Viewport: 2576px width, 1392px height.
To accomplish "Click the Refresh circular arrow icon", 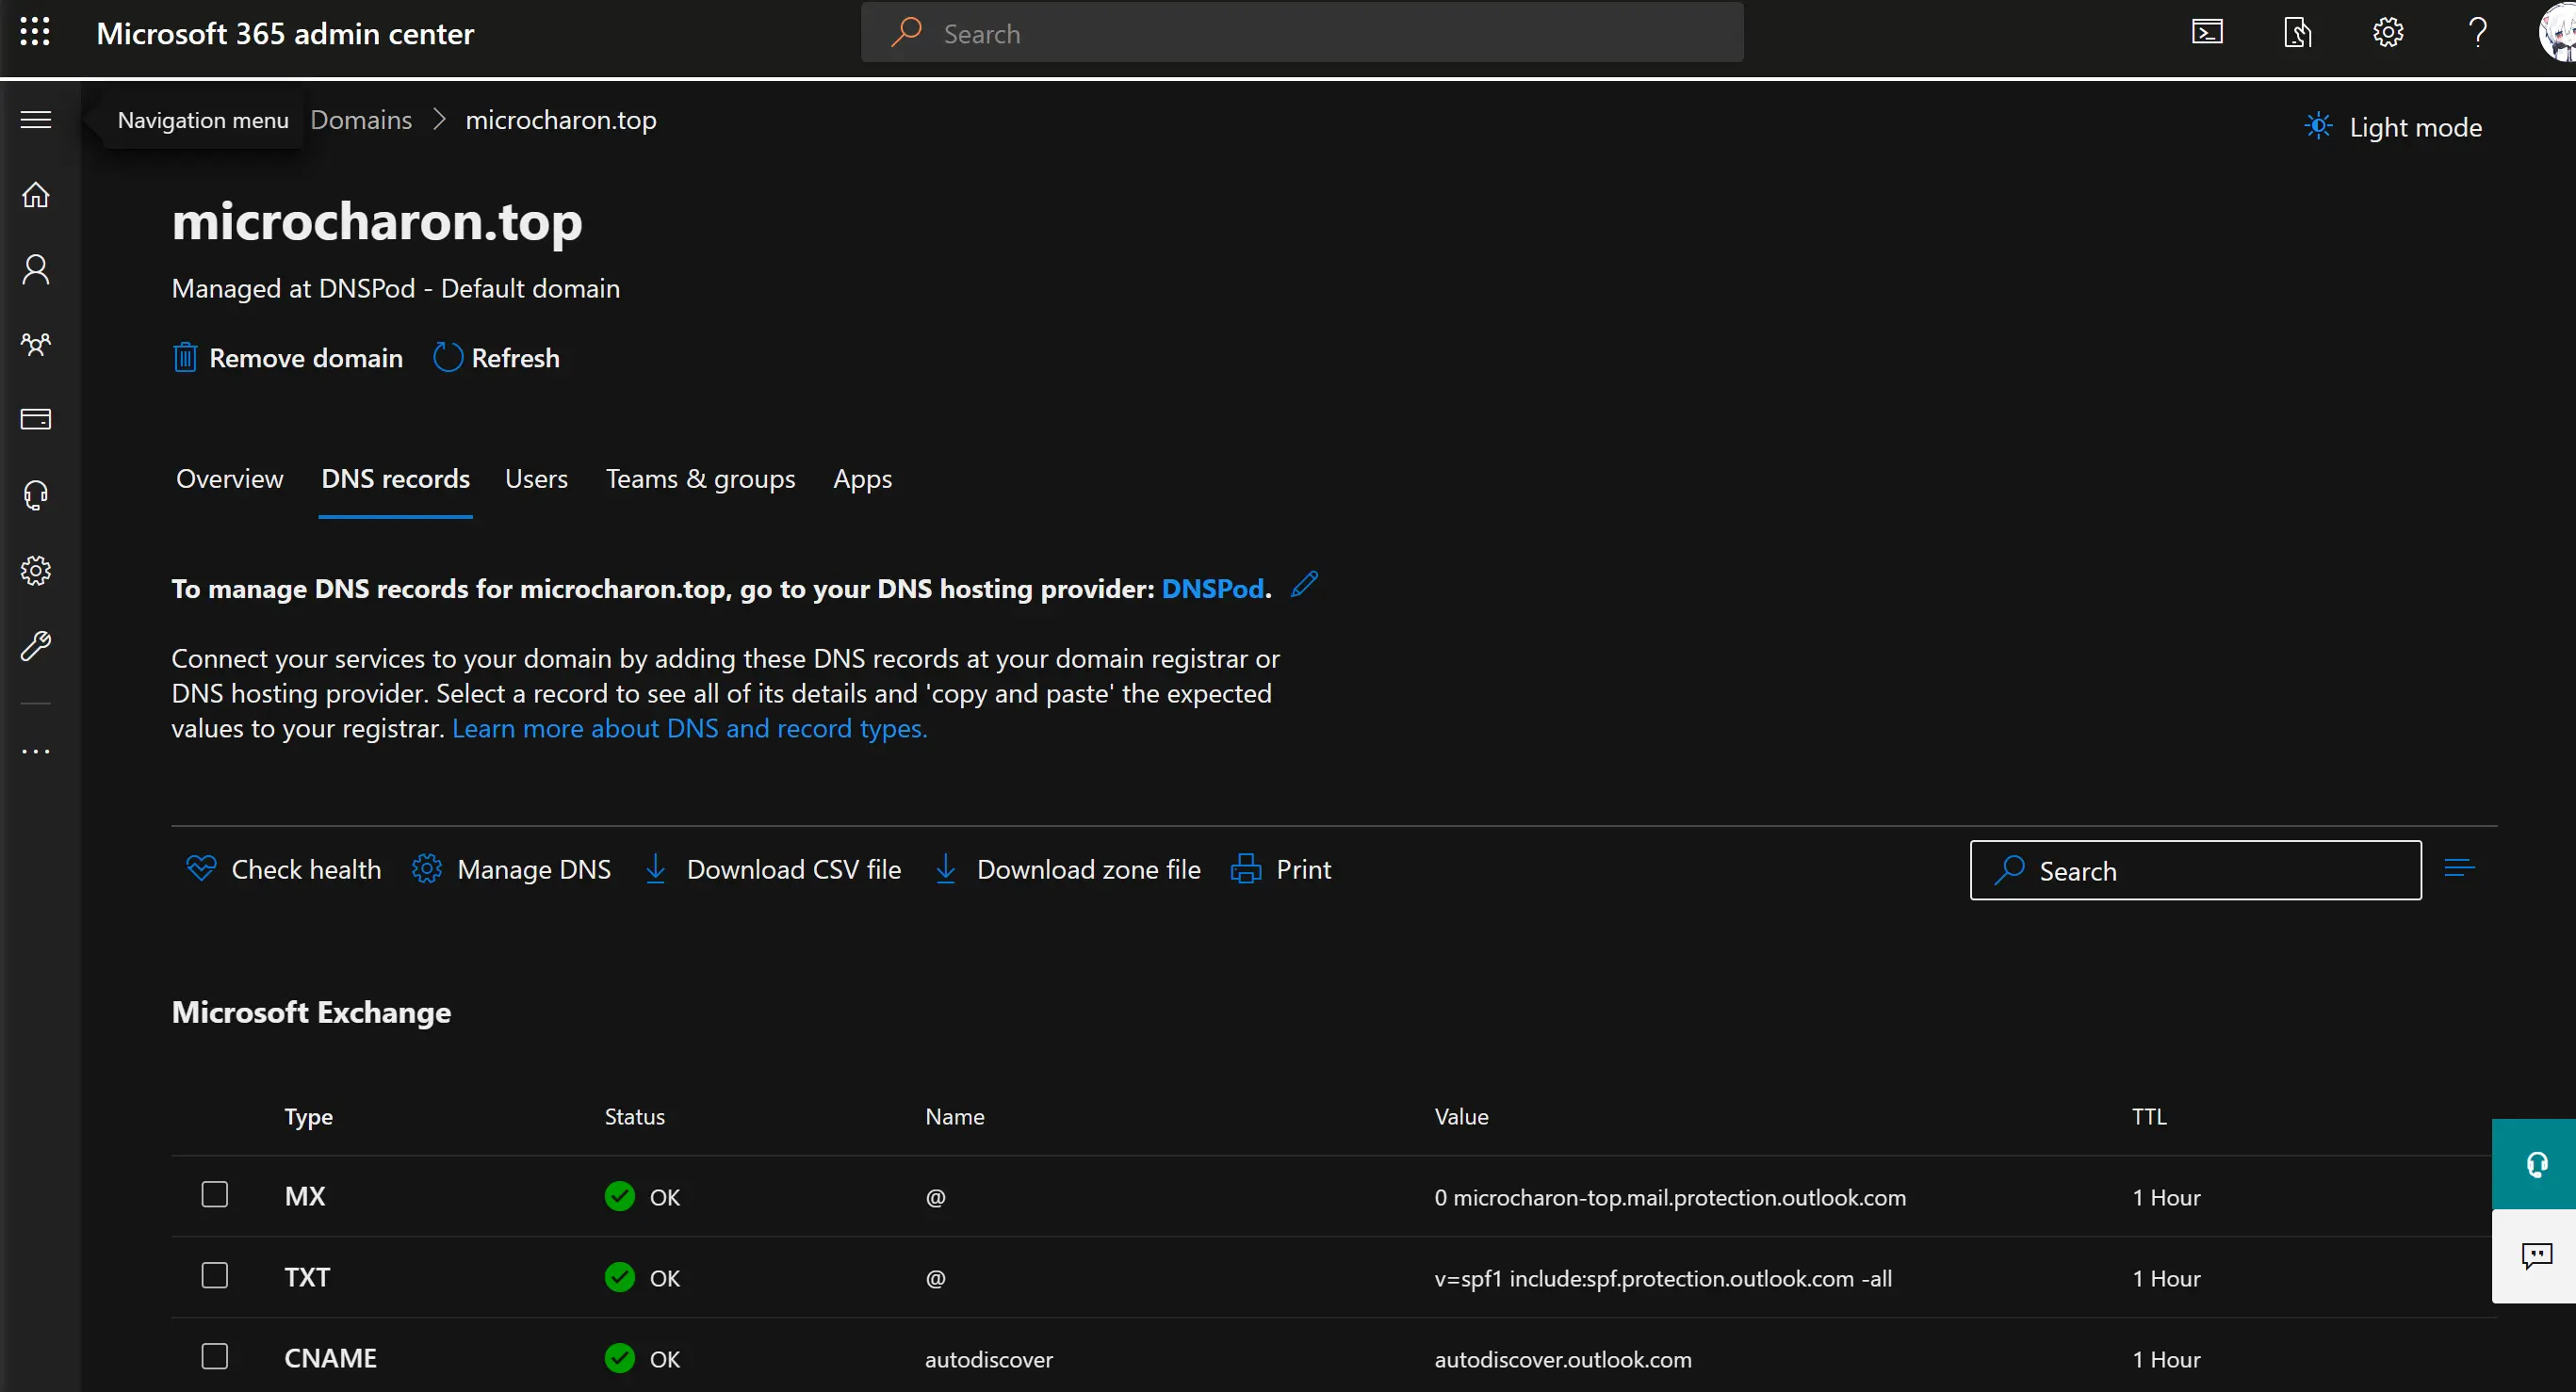I will point(447,358).
